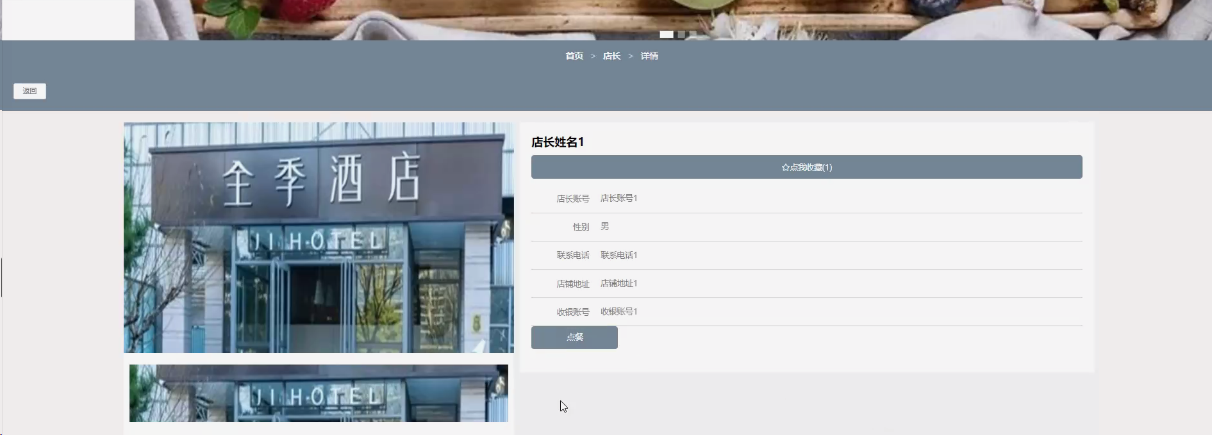Click 详情 breadcrumb item
Screen dimensions: 1212x435
649,56
